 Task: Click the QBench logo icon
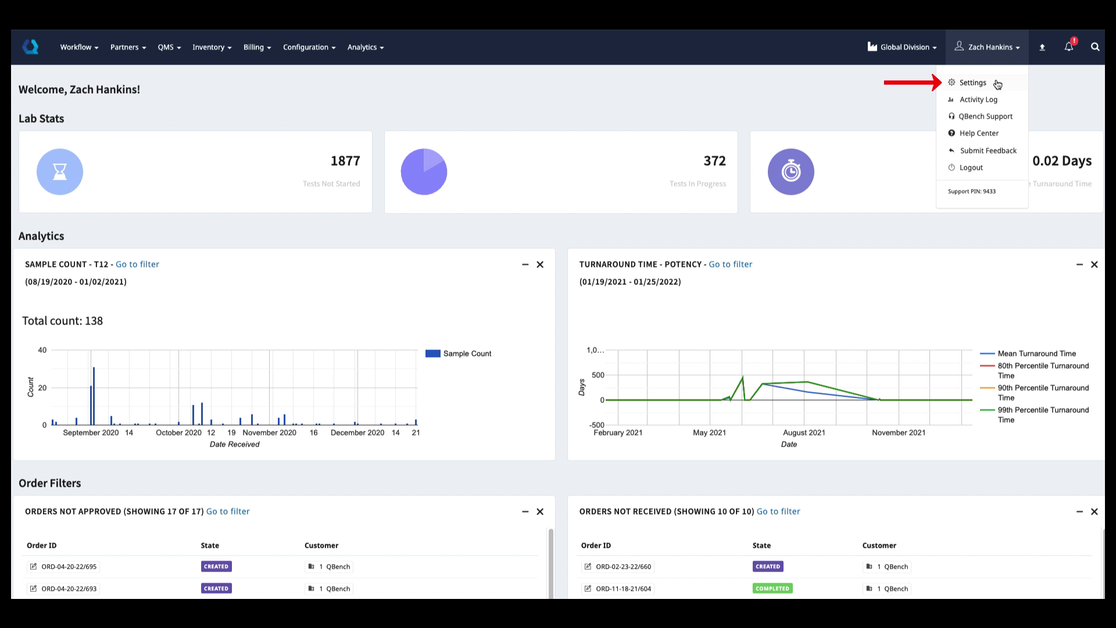[30, 47]
